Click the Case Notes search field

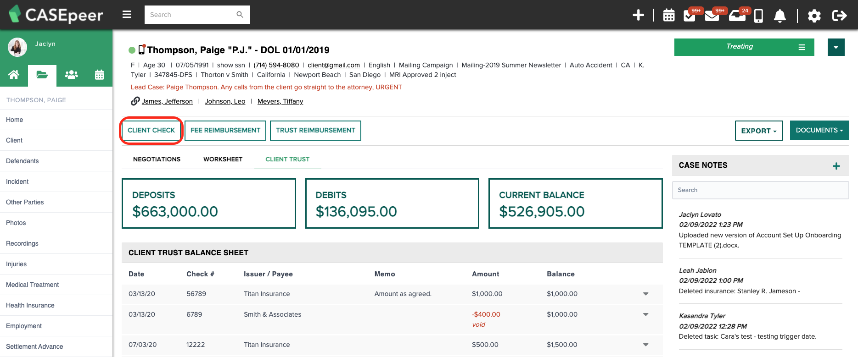[x=760, y=190]
